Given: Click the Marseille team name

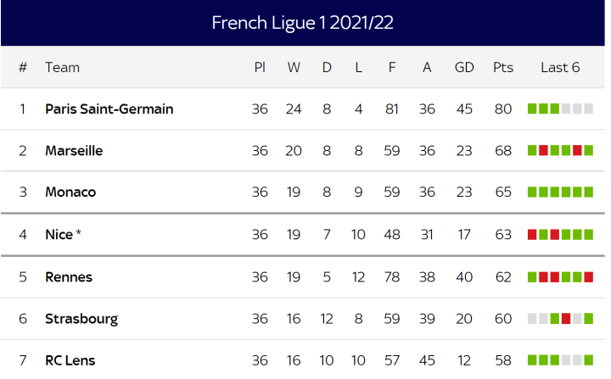Looking at the screenshot, I should 74,150.
